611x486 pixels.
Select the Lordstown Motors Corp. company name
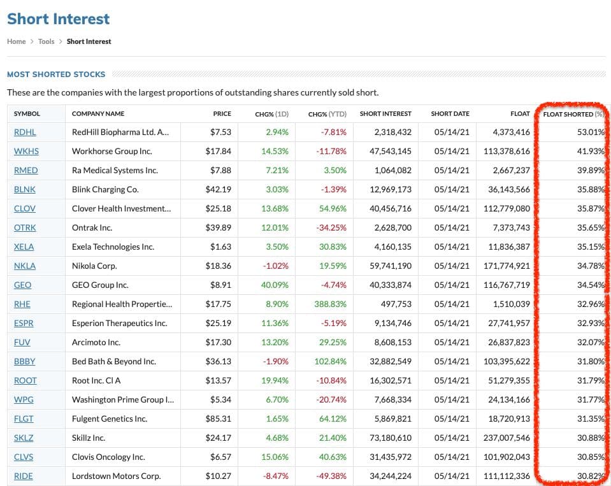pos(116,475)
